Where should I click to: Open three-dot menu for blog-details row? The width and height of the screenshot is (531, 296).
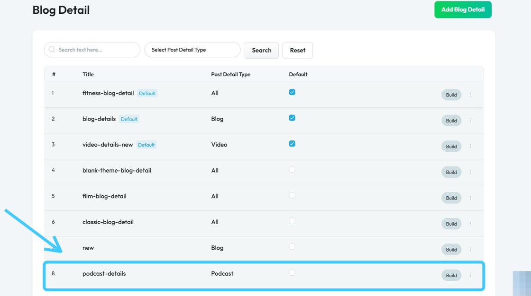coord(470,121)
